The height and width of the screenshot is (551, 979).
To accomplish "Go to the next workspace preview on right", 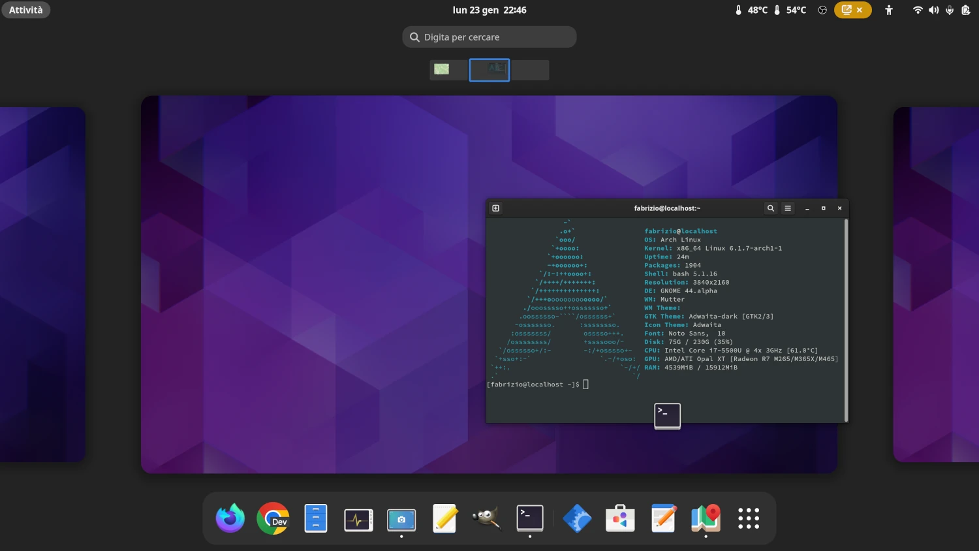I will click(x=936, y=285).
